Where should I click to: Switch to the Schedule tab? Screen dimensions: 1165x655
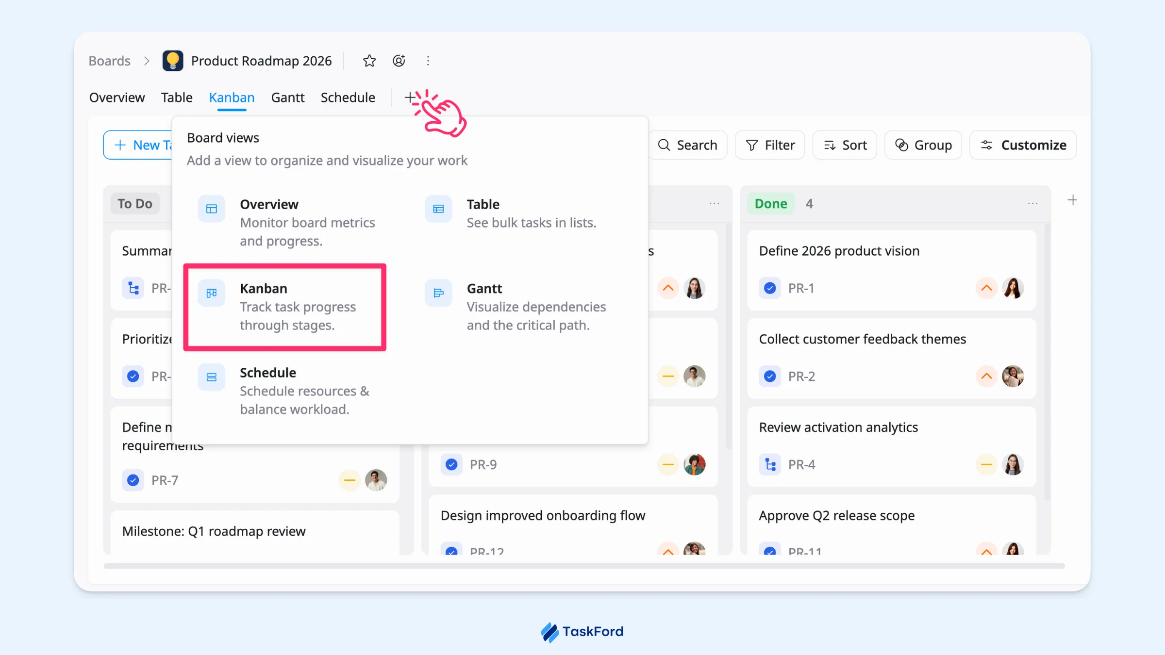(x=348, y=98)
